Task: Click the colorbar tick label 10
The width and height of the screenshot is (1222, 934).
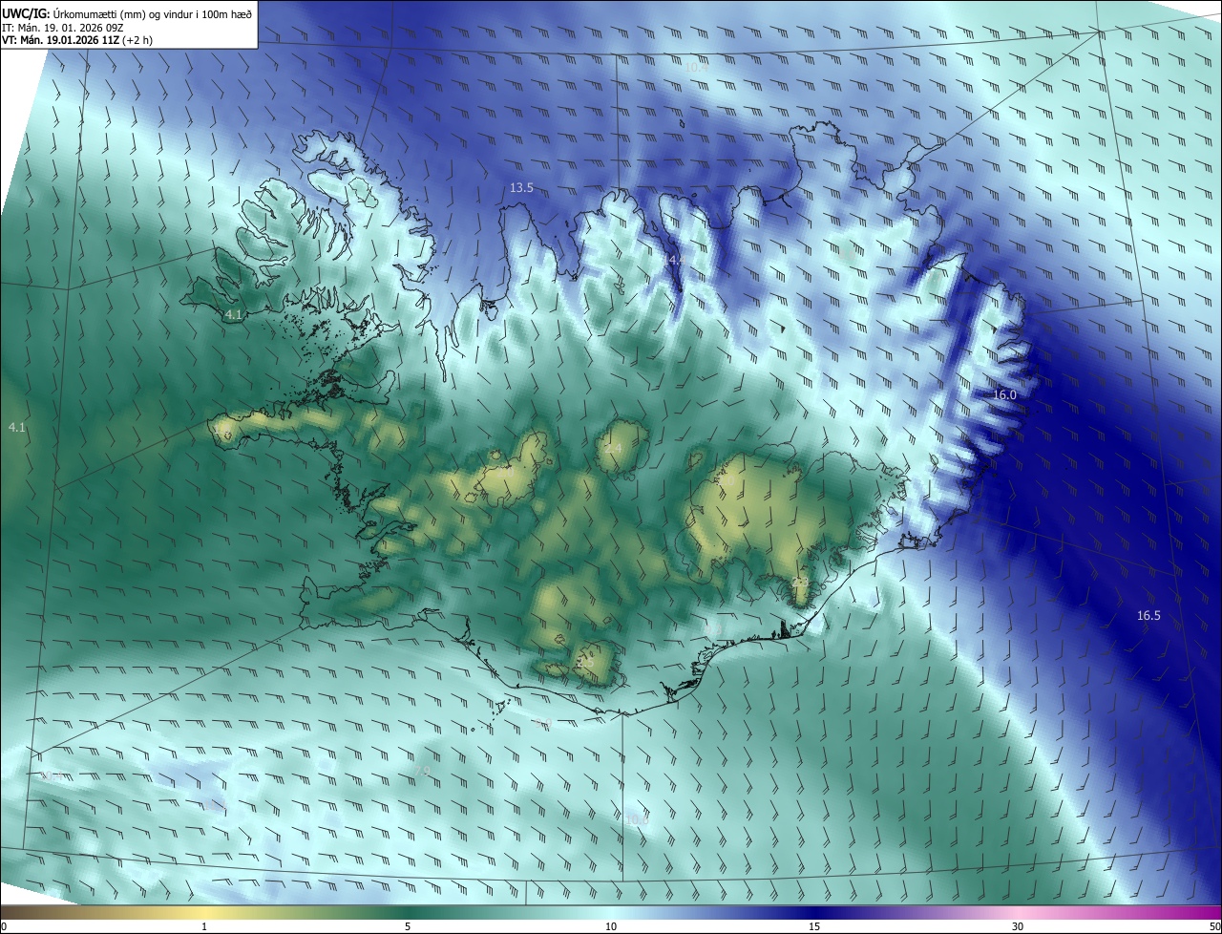Action: click(x=611, y=926)
